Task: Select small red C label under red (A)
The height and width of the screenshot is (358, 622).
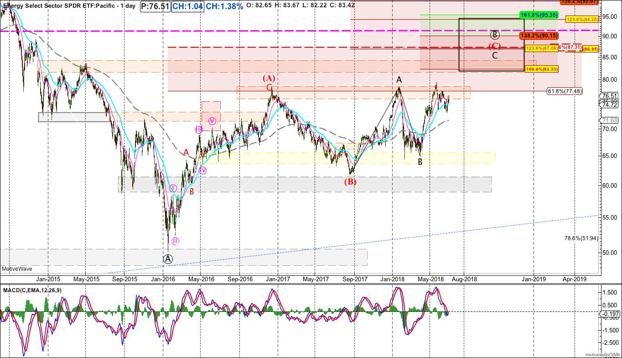Action: [269, 87]
